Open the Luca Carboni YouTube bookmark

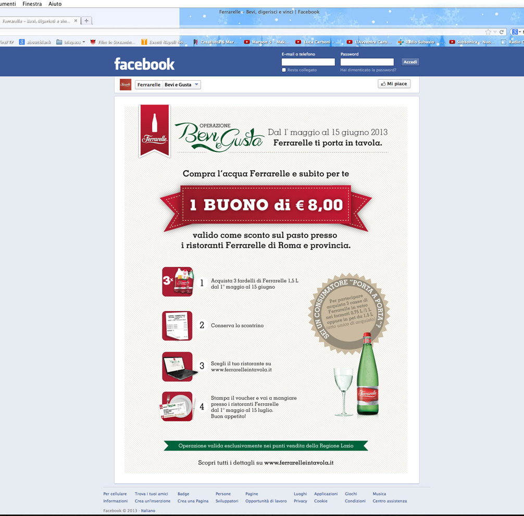point(318,42)
